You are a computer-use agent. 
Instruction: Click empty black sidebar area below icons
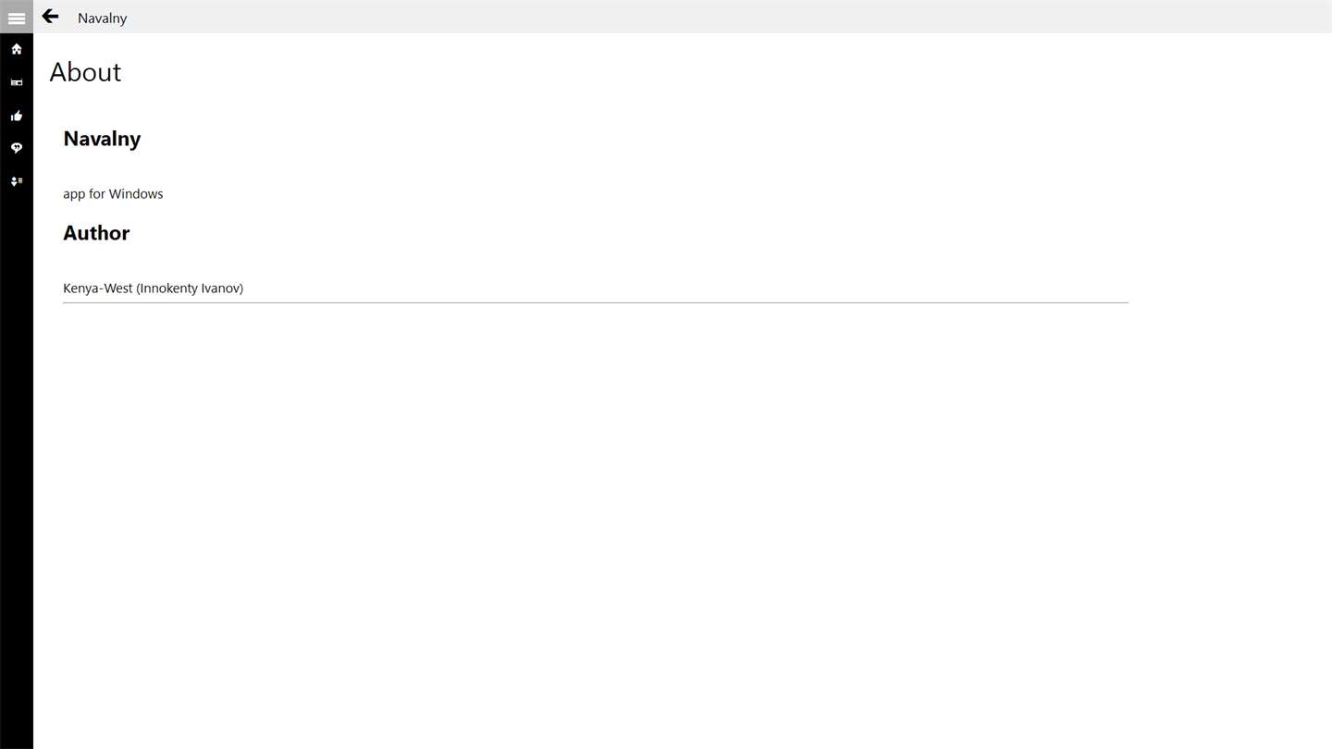17,462
